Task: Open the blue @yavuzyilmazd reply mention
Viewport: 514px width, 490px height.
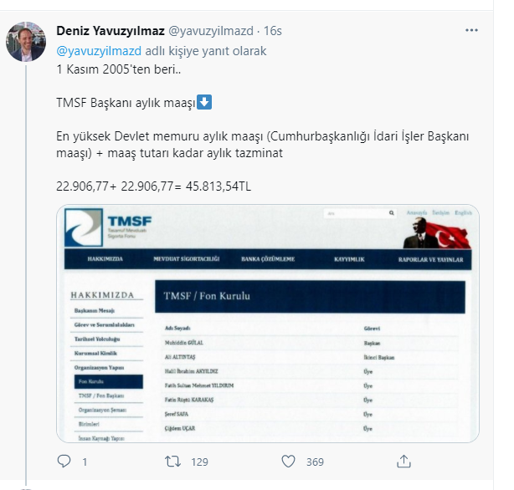Action: pyautogui.click(x=99, y=51)
